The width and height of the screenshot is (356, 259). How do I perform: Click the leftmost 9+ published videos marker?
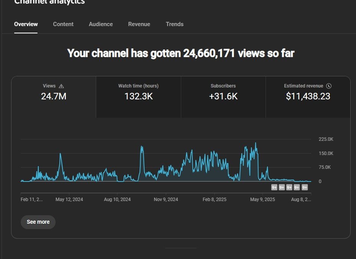274,187
